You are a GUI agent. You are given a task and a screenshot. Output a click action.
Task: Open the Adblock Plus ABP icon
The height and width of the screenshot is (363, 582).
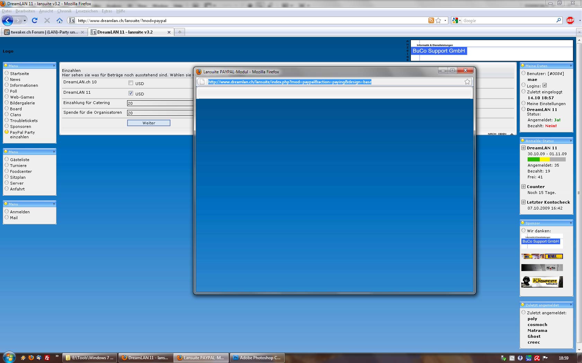[x=570, y=21]
